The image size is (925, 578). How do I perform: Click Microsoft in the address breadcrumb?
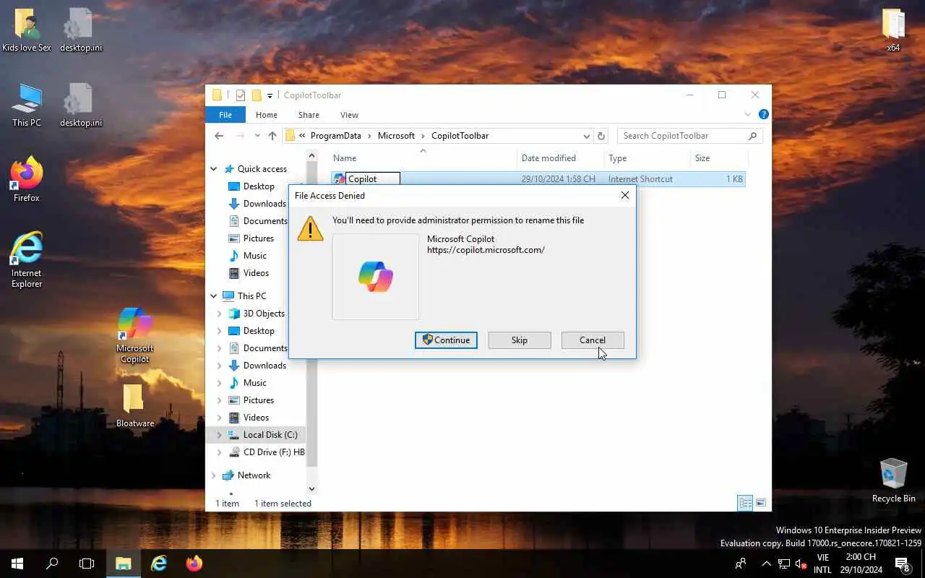point(396,136)
